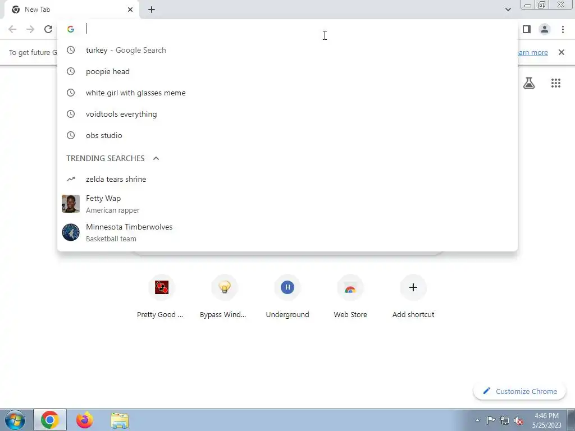The image size is (575, 431).
Task: Switch to the New Tab tab
Action: pyautogui.click(x=71, y=10)
